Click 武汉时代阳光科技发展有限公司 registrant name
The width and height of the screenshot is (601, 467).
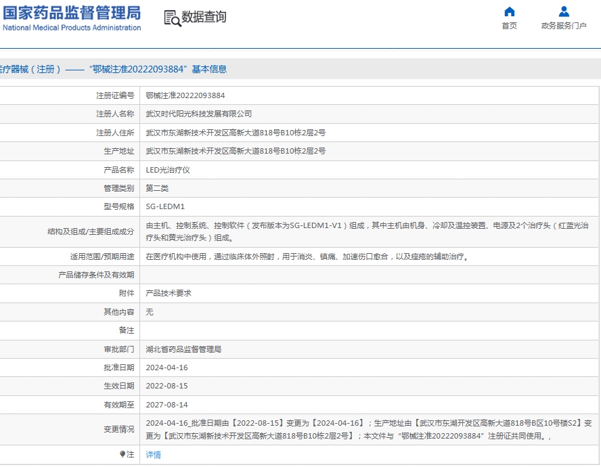[x=198, y=114]
